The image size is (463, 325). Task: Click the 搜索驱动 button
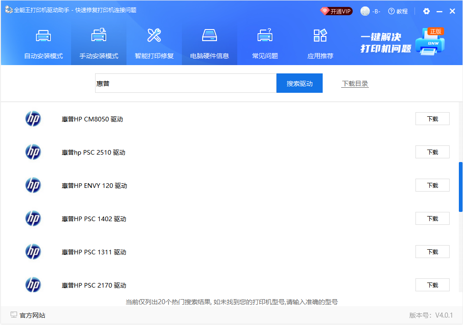tap(300, 83)
